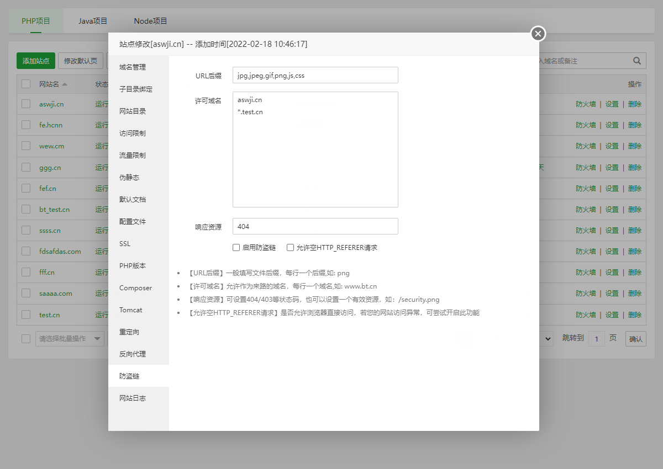Click the URL后缀 input field
This screenshot has width=663, height=469.
point(315,74)
